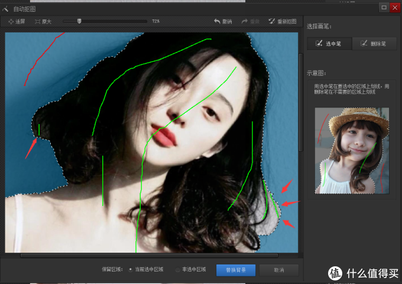The width and height of the screenshot is (402, 284).
Task: Close the 自动抠图 dialog
Action: point(395,8)
